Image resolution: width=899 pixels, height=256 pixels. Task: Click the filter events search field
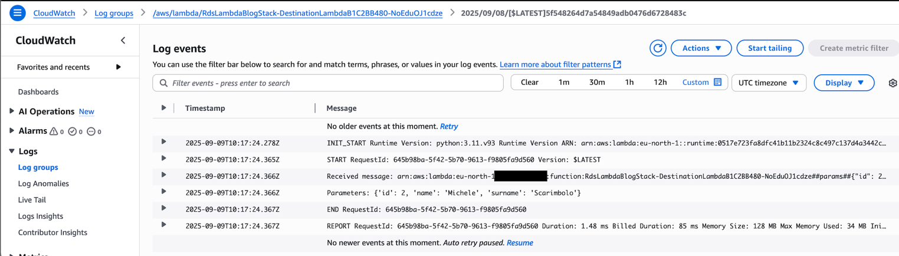(328, 83)
